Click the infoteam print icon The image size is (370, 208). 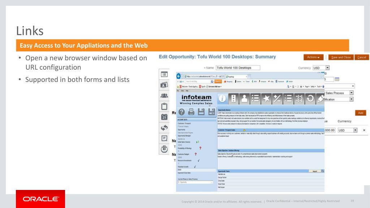point(191,112)
